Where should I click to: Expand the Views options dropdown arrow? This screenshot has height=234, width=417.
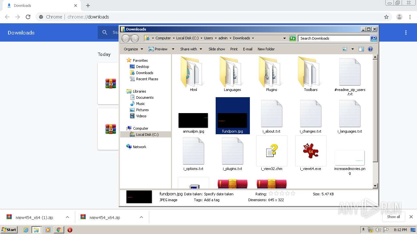[x=352, y=49]
